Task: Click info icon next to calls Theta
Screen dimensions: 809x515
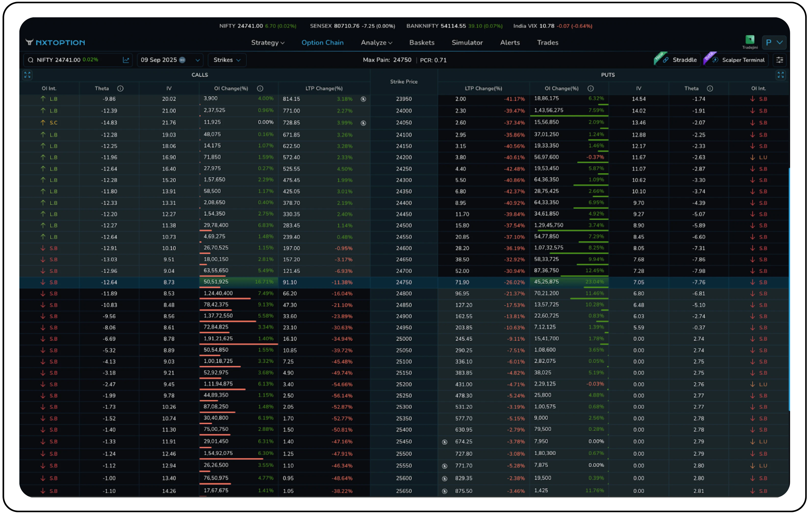Action: click(x=120, y=89)
